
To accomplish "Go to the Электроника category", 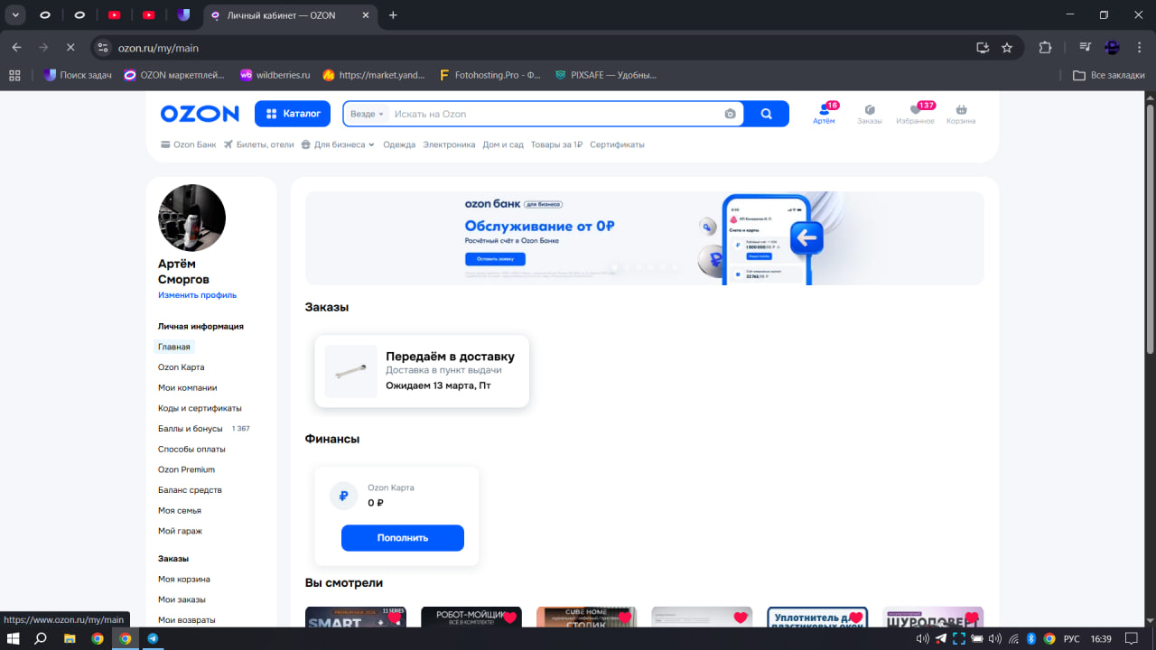I will click(449, 144).
